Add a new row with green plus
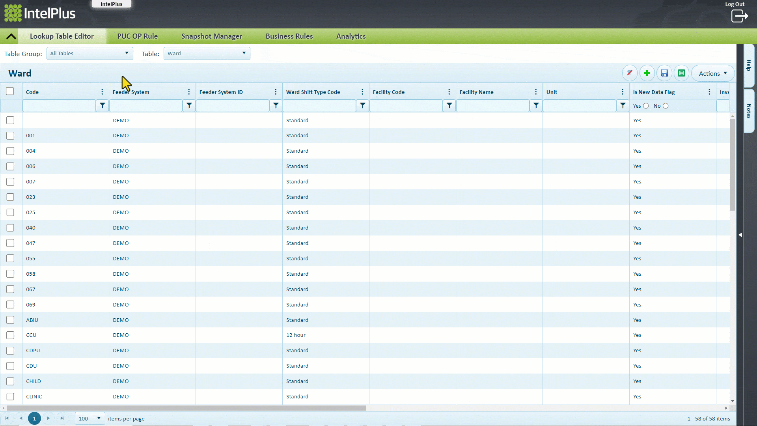757x426 pixels. [x=647, y=73]
